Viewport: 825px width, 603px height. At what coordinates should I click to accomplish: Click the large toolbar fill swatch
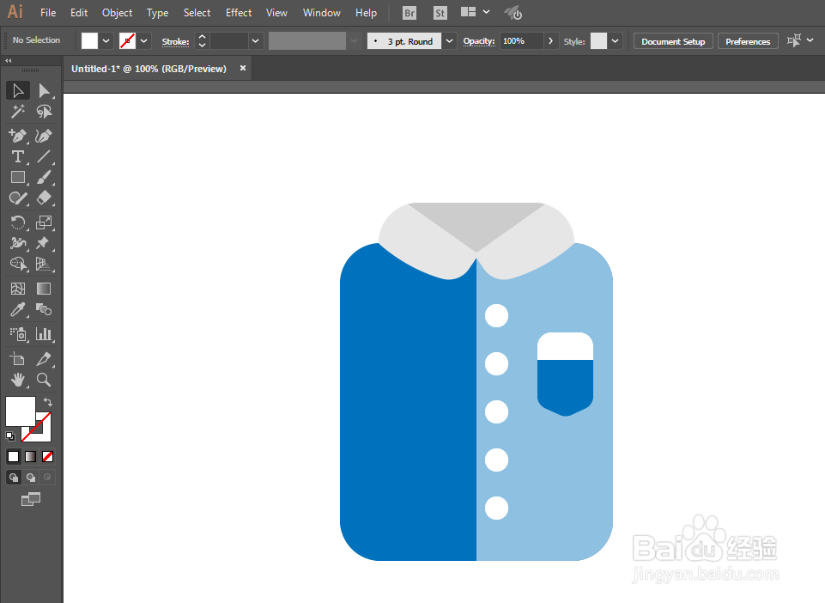coord(20,411)
